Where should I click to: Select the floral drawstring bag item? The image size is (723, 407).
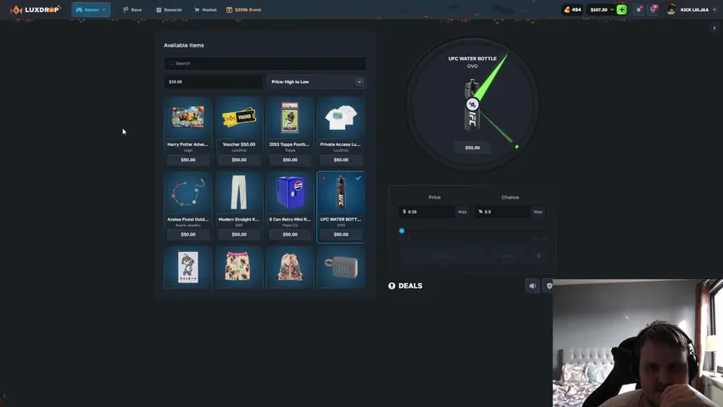tap(290, 268)
